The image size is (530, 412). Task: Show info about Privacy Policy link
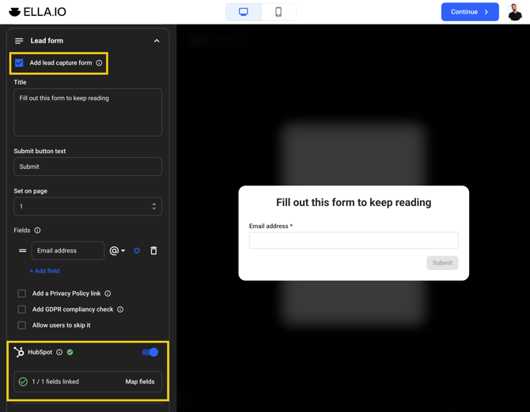108,294
